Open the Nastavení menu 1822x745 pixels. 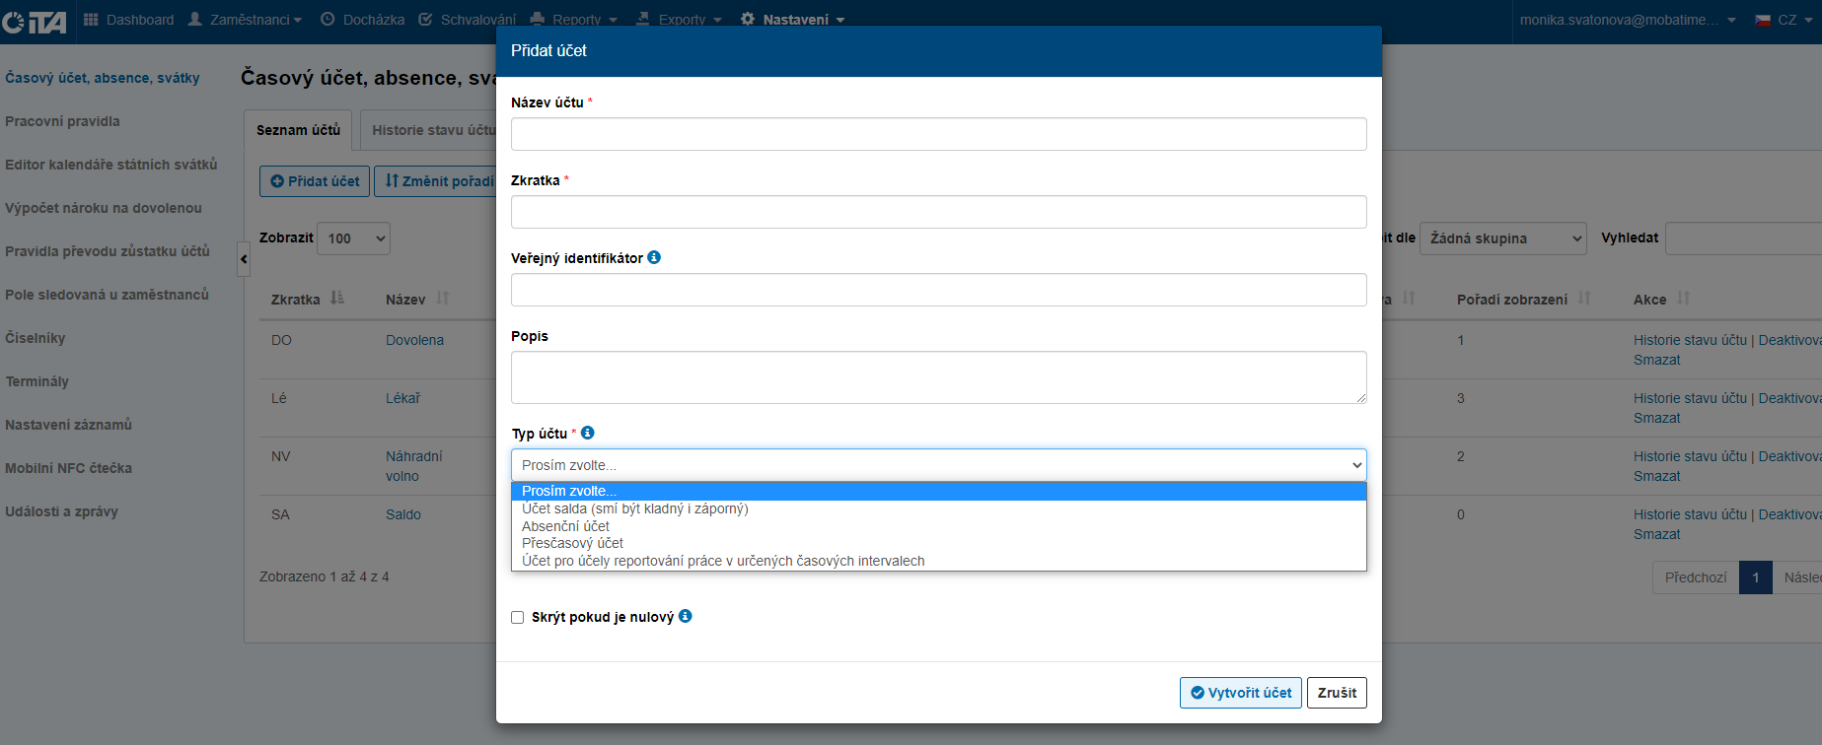pos(795,20)
